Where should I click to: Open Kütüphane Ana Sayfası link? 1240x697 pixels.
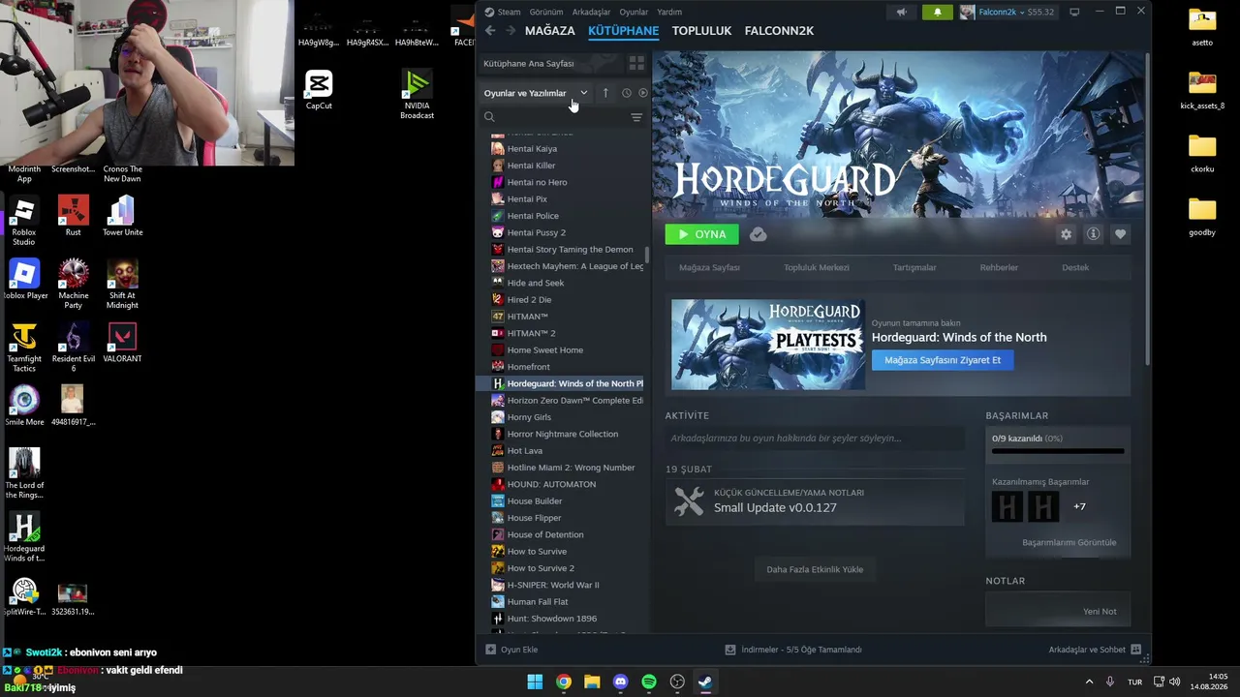point(529,63)
